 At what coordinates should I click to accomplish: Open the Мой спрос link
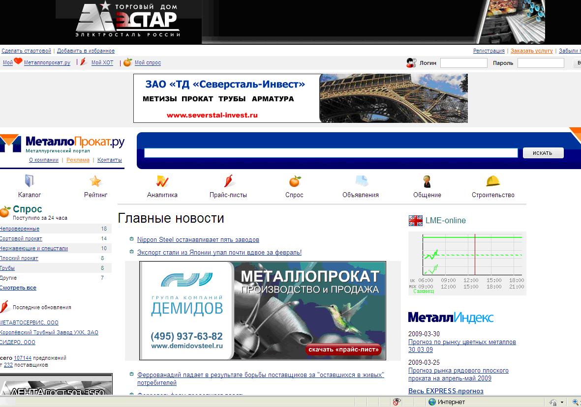pos(148,62)
